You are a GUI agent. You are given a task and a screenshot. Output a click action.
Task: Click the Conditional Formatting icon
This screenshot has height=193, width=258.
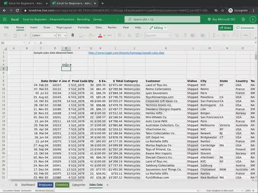pyautogui.click(x=193, y=35)
